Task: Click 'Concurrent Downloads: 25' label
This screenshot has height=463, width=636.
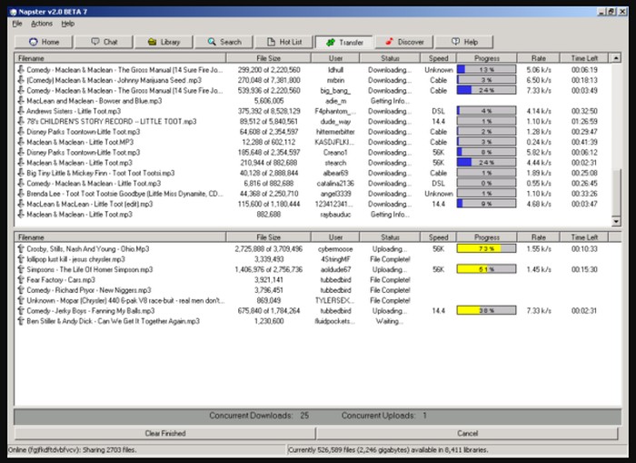Action: [x=259, y=416]
